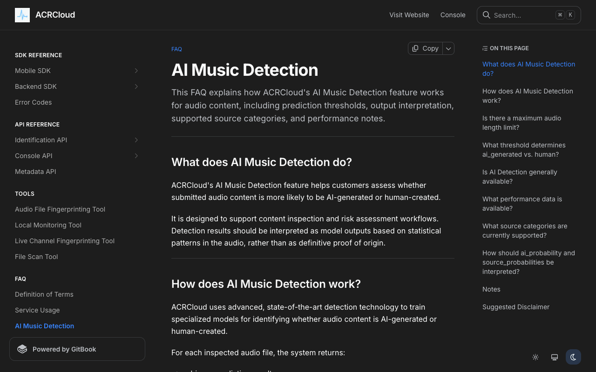Jump to 'What performance data is available?'

[x=522, y=204]
